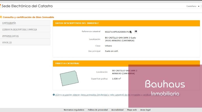Click the Sede Electrónica del Catastro title

point(27,6)
